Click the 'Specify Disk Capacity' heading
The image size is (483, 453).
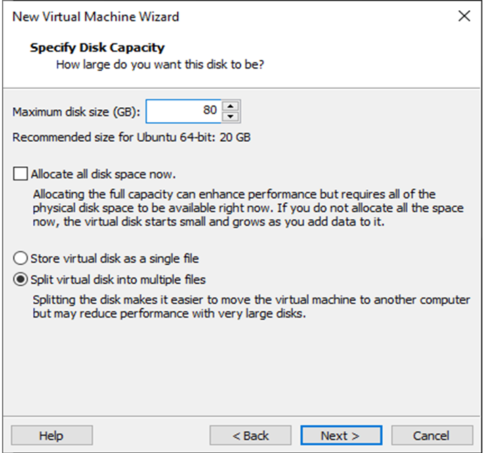97,47
